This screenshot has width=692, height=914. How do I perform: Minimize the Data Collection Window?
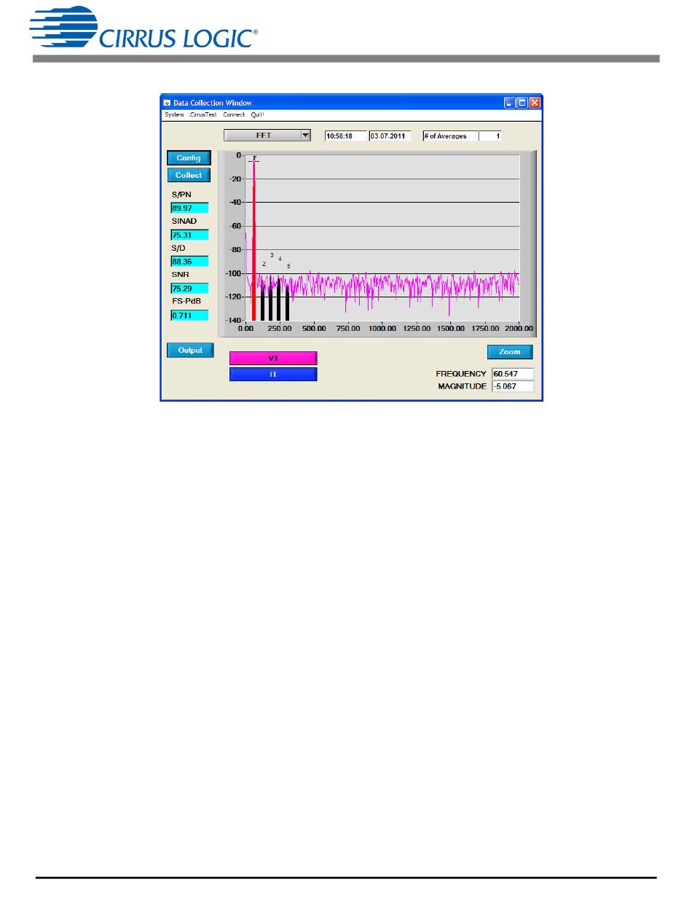click(x=510, y=103)
